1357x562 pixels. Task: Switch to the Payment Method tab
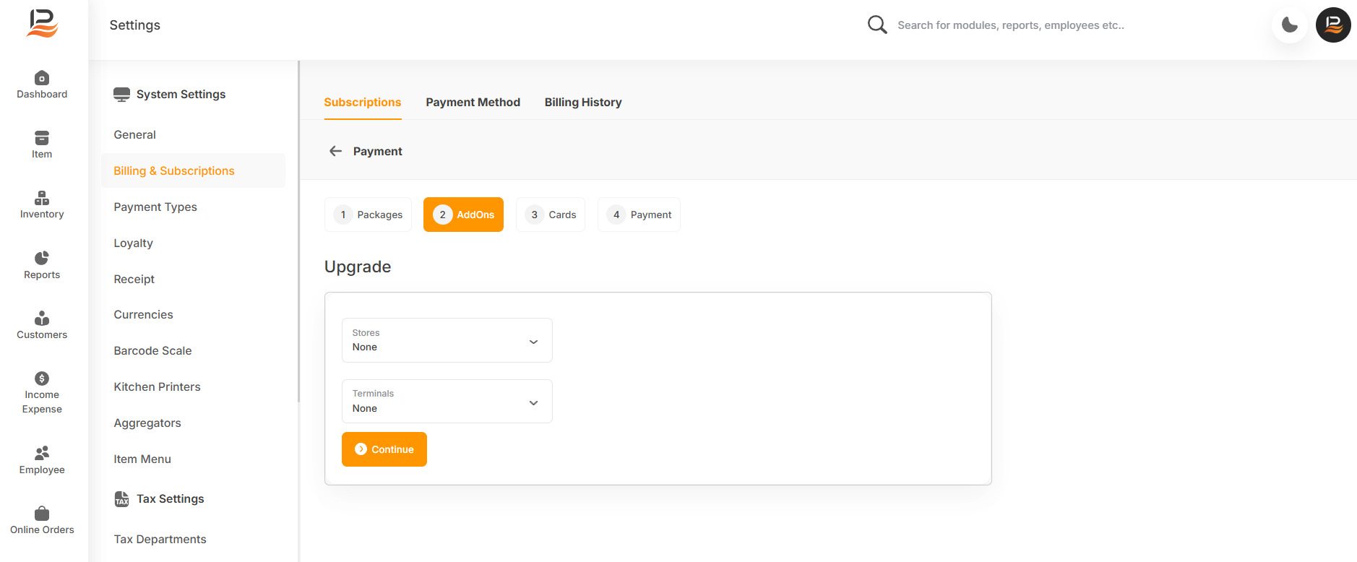(x=473, y=103)
